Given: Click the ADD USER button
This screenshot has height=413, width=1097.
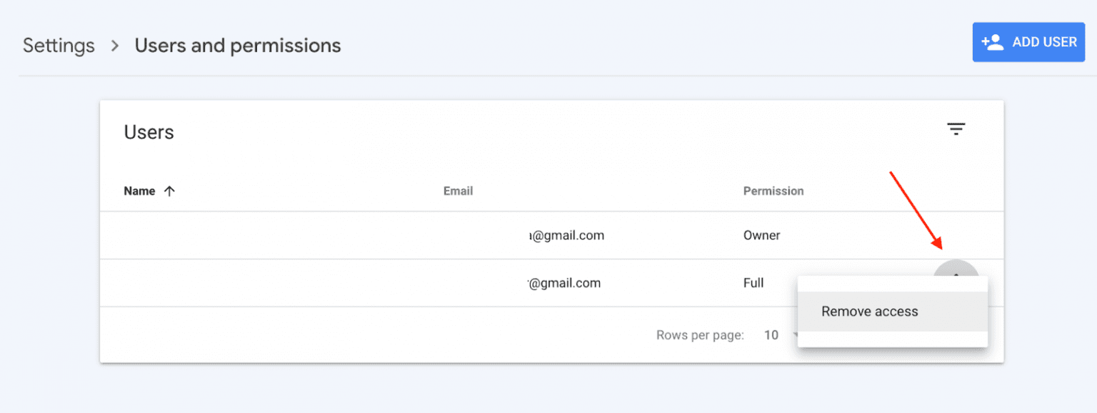Looking at the screenshot, I should coord(1028,41).
